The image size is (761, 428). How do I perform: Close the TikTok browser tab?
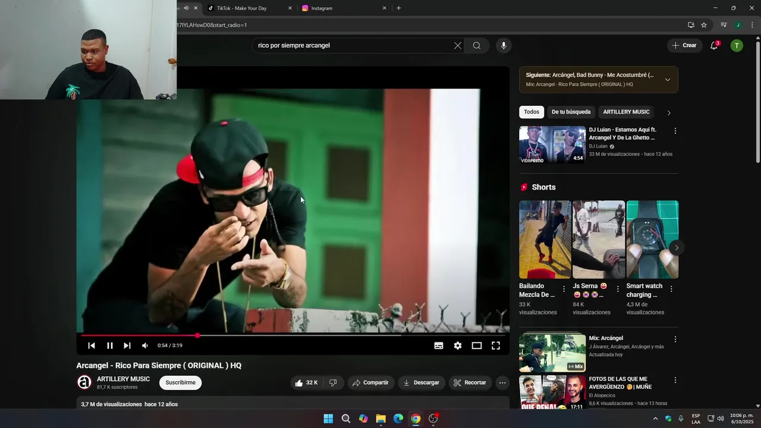pyautogui.click(x=290, y=8)
